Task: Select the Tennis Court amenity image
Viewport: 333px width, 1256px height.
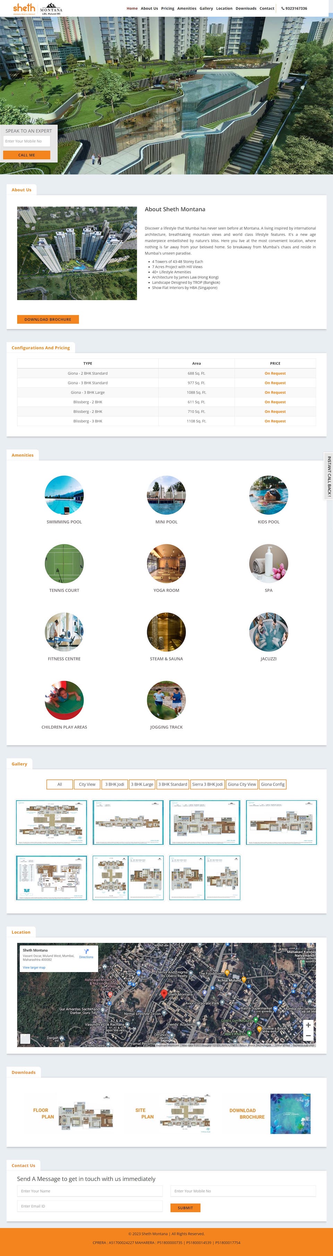Action: coord(64,563)
